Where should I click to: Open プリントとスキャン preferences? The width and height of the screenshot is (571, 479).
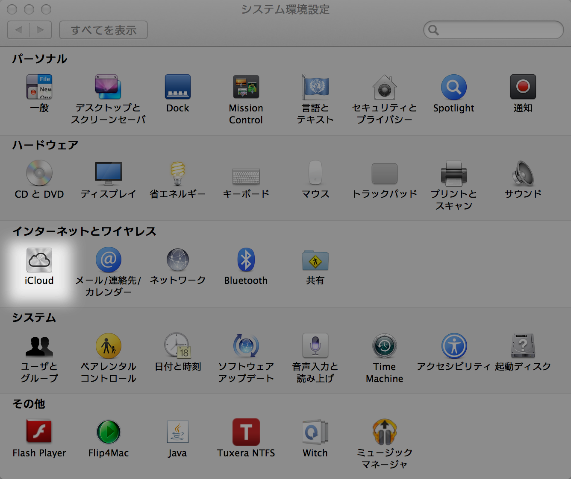454,173
